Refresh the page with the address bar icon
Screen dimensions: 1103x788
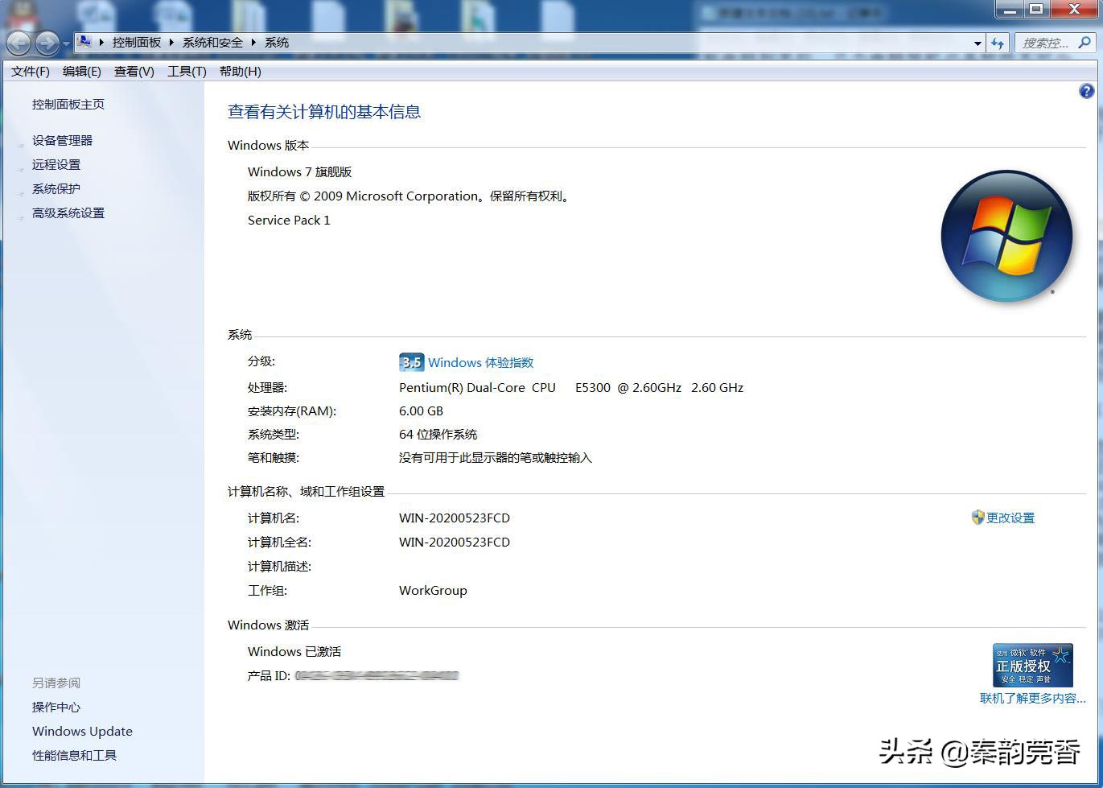click(x=998, y=43)
